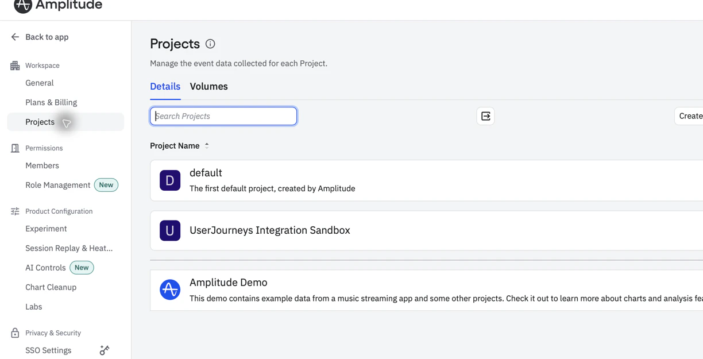This screenshot has height=359, width=703.
Task: Select the Details tab
Action: pos(165,86)
